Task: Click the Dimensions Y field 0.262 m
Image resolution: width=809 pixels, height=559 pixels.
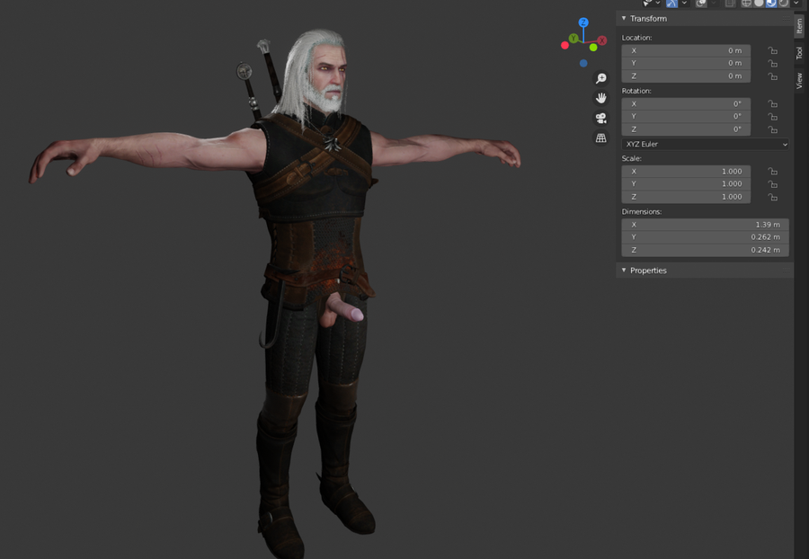Action: pos(706,237)
